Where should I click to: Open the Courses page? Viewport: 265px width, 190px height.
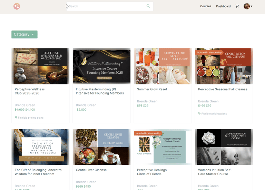pyautogui.click(x=206, y=6)
